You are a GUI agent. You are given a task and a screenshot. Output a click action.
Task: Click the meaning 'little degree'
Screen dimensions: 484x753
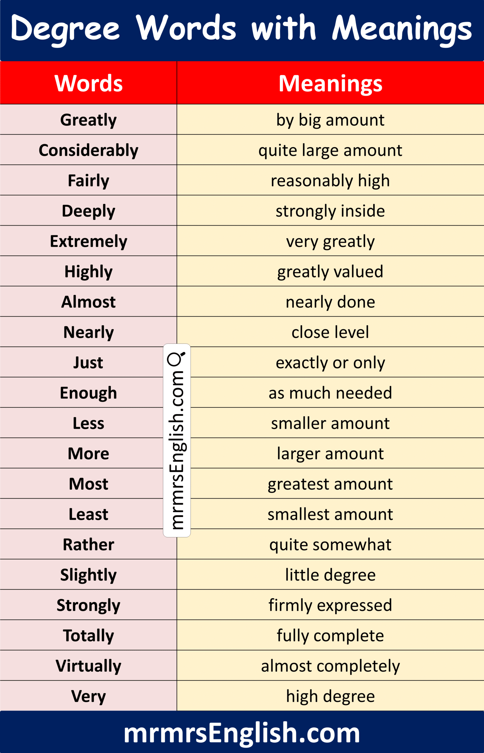[330, 575]
